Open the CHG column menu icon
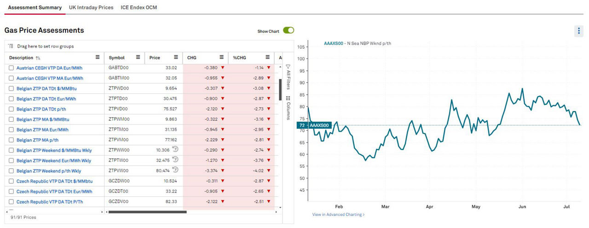The height and width of the screenshot is (228, 589). 222,57
